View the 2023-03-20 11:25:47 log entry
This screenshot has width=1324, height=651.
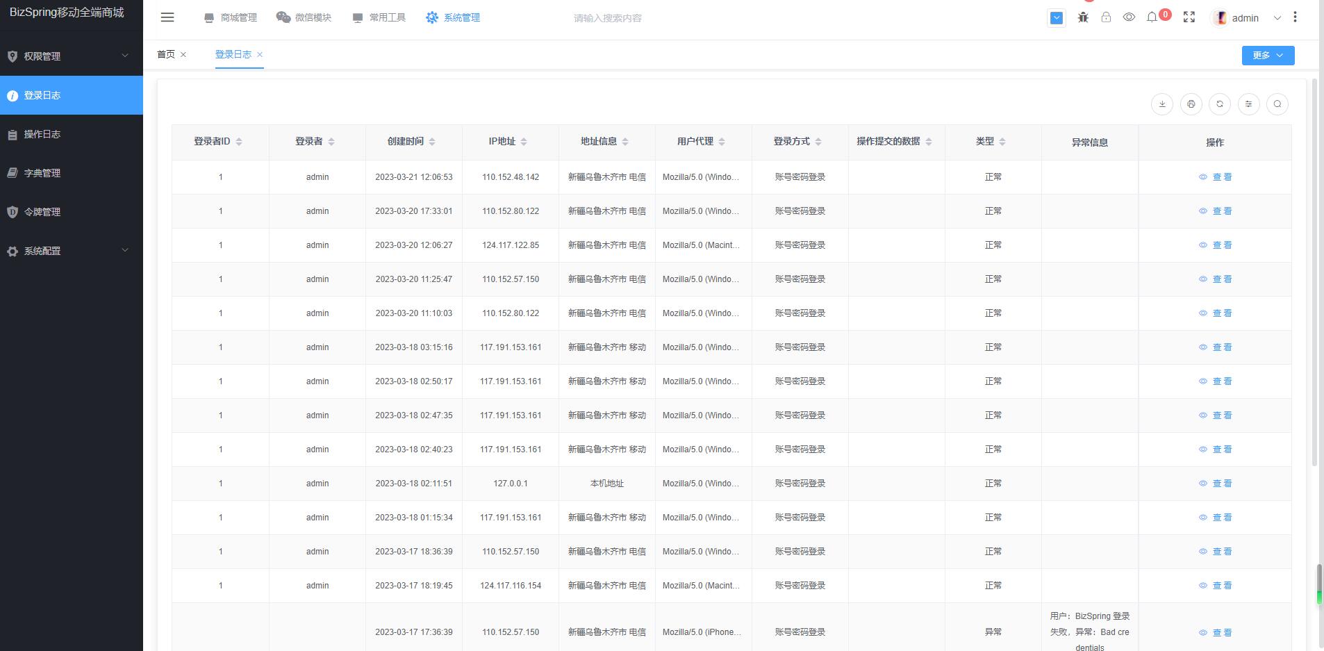point(1215,279)
